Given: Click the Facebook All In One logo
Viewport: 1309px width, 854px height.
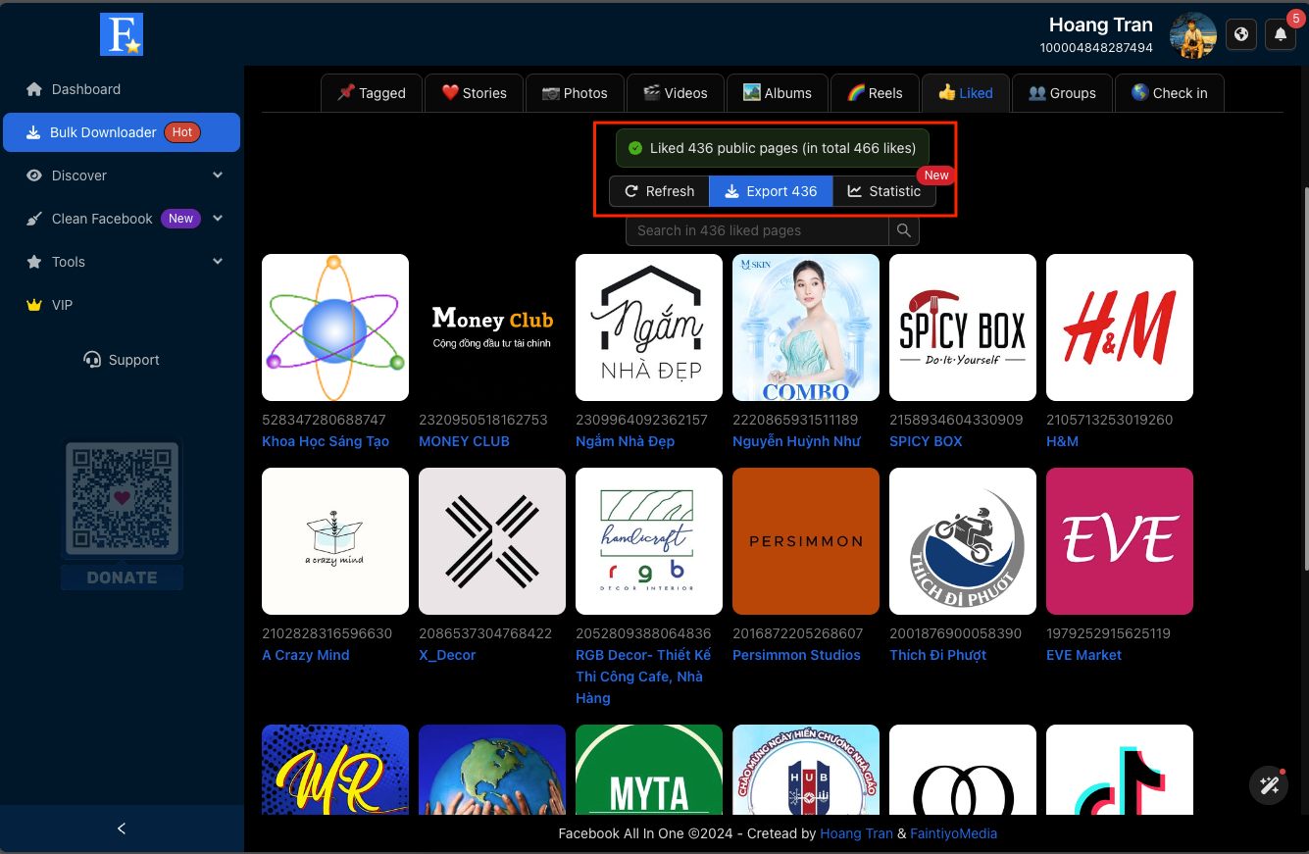Looking at the screenshot, I should click(x=122, y=34).
